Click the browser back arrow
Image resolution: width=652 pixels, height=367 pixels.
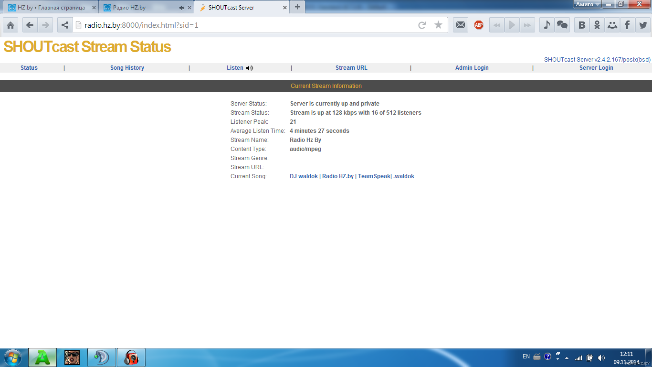click(30, 25)
